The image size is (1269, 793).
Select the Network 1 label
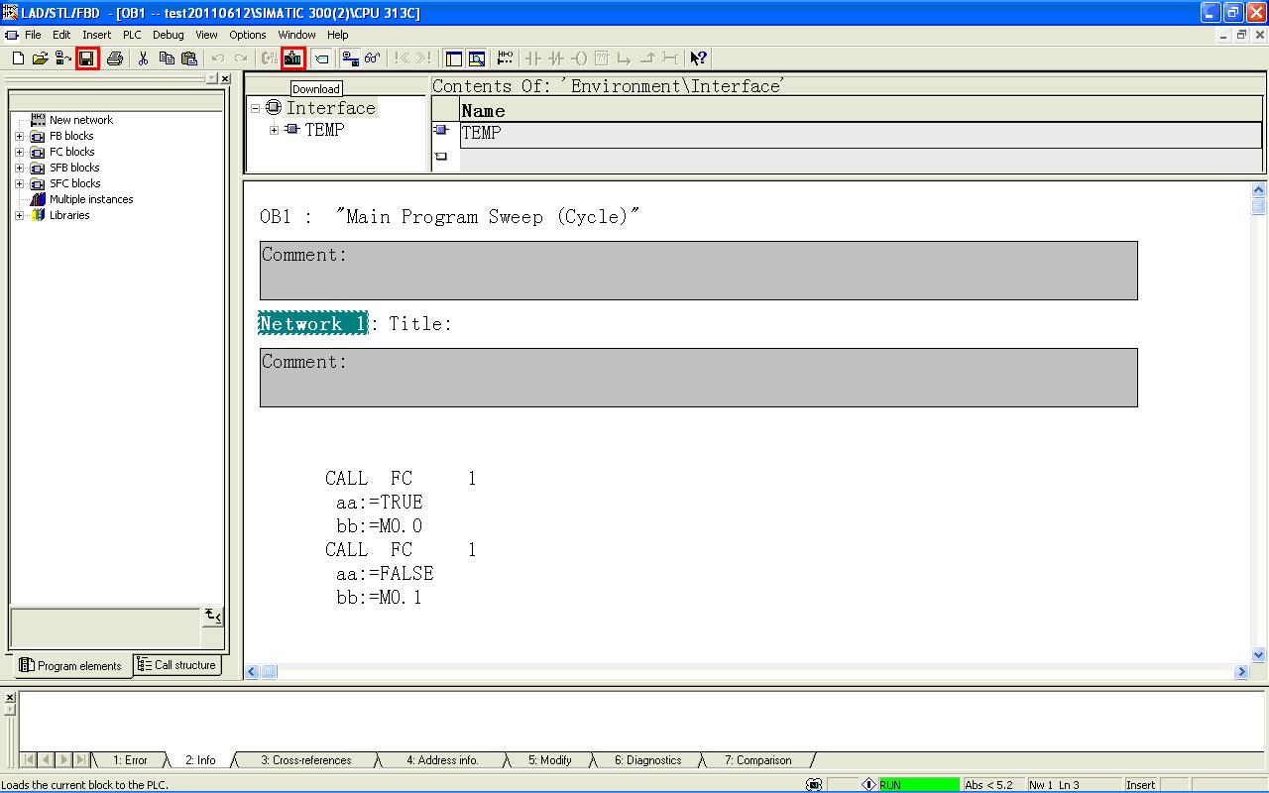tap(313, 324)
